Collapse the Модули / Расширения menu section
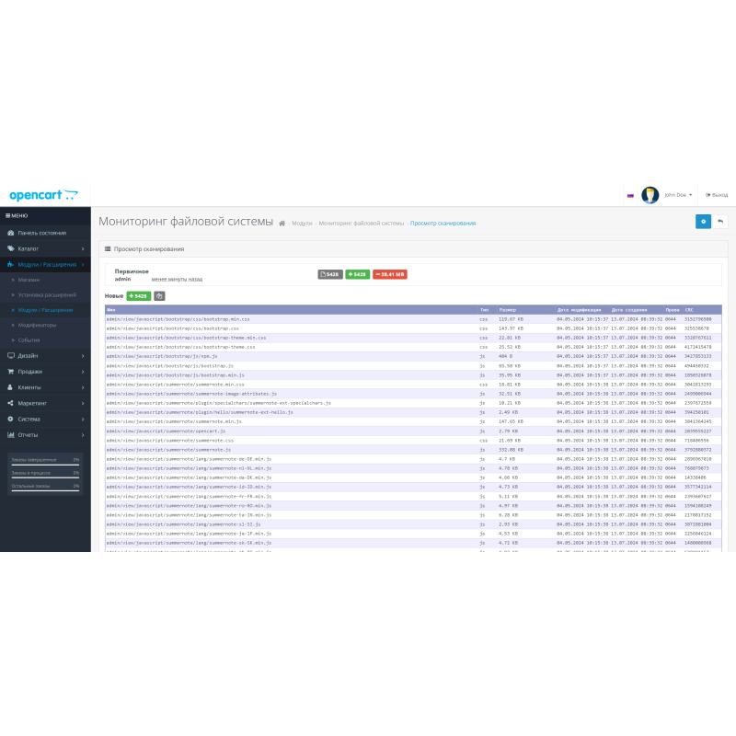 46,263
